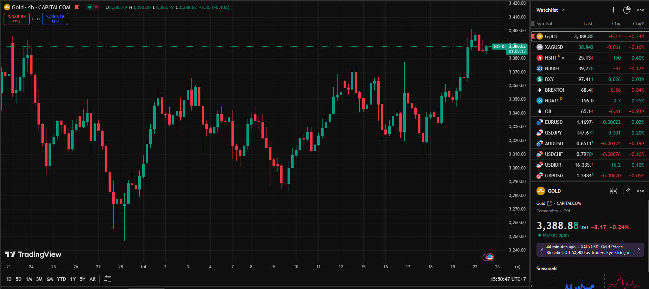649x289 pixels.
Task: Toggle the flag filter in Symbol header
Action: click(533, 24)
